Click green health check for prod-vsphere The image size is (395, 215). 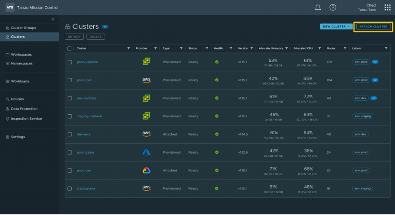click(217, 62)
